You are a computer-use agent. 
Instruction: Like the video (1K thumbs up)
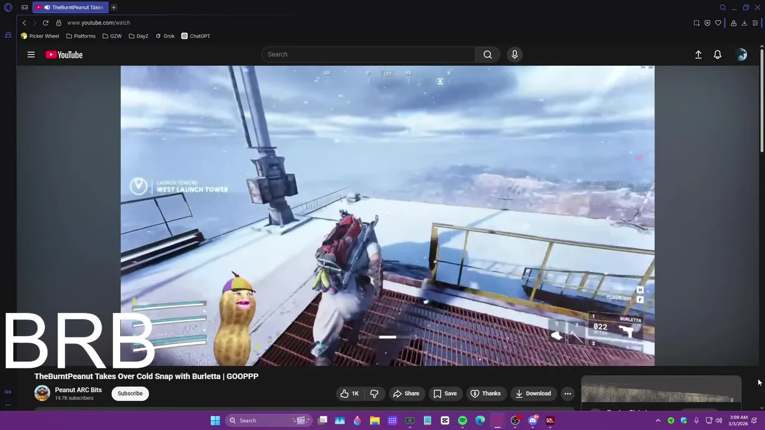point(350,394)
